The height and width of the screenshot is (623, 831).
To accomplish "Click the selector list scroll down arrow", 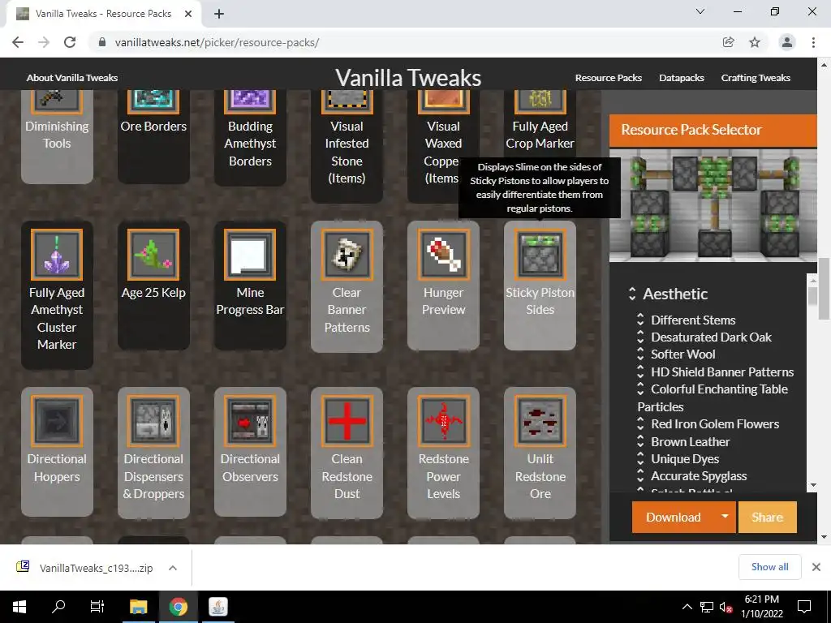I will point(812,485).
